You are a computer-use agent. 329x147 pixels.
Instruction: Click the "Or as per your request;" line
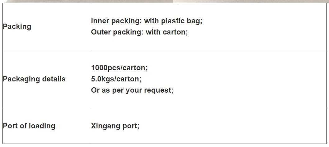click(x=132, y=90)
